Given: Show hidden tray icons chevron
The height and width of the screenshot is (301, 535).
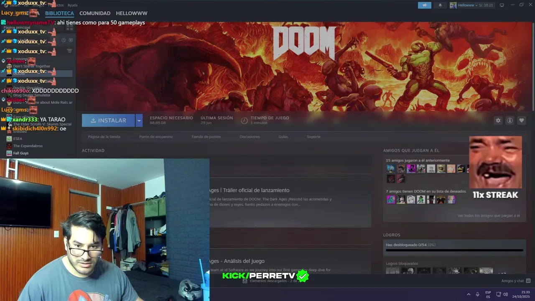Looking at the screenshot, I should (x=468, y=294).
